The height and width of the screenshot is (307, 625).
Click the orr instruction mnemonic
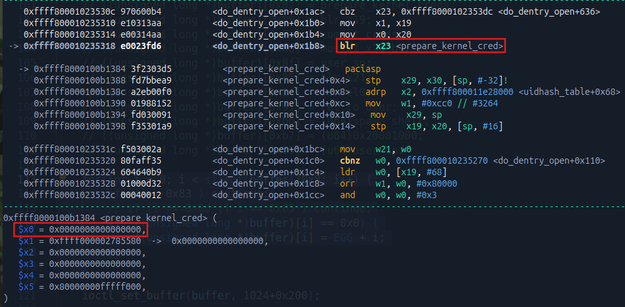click(348, 183)
